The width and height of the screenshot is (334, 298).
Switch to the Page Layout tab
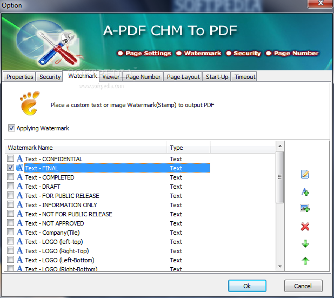pyautogui.click(x=183, y=77)
